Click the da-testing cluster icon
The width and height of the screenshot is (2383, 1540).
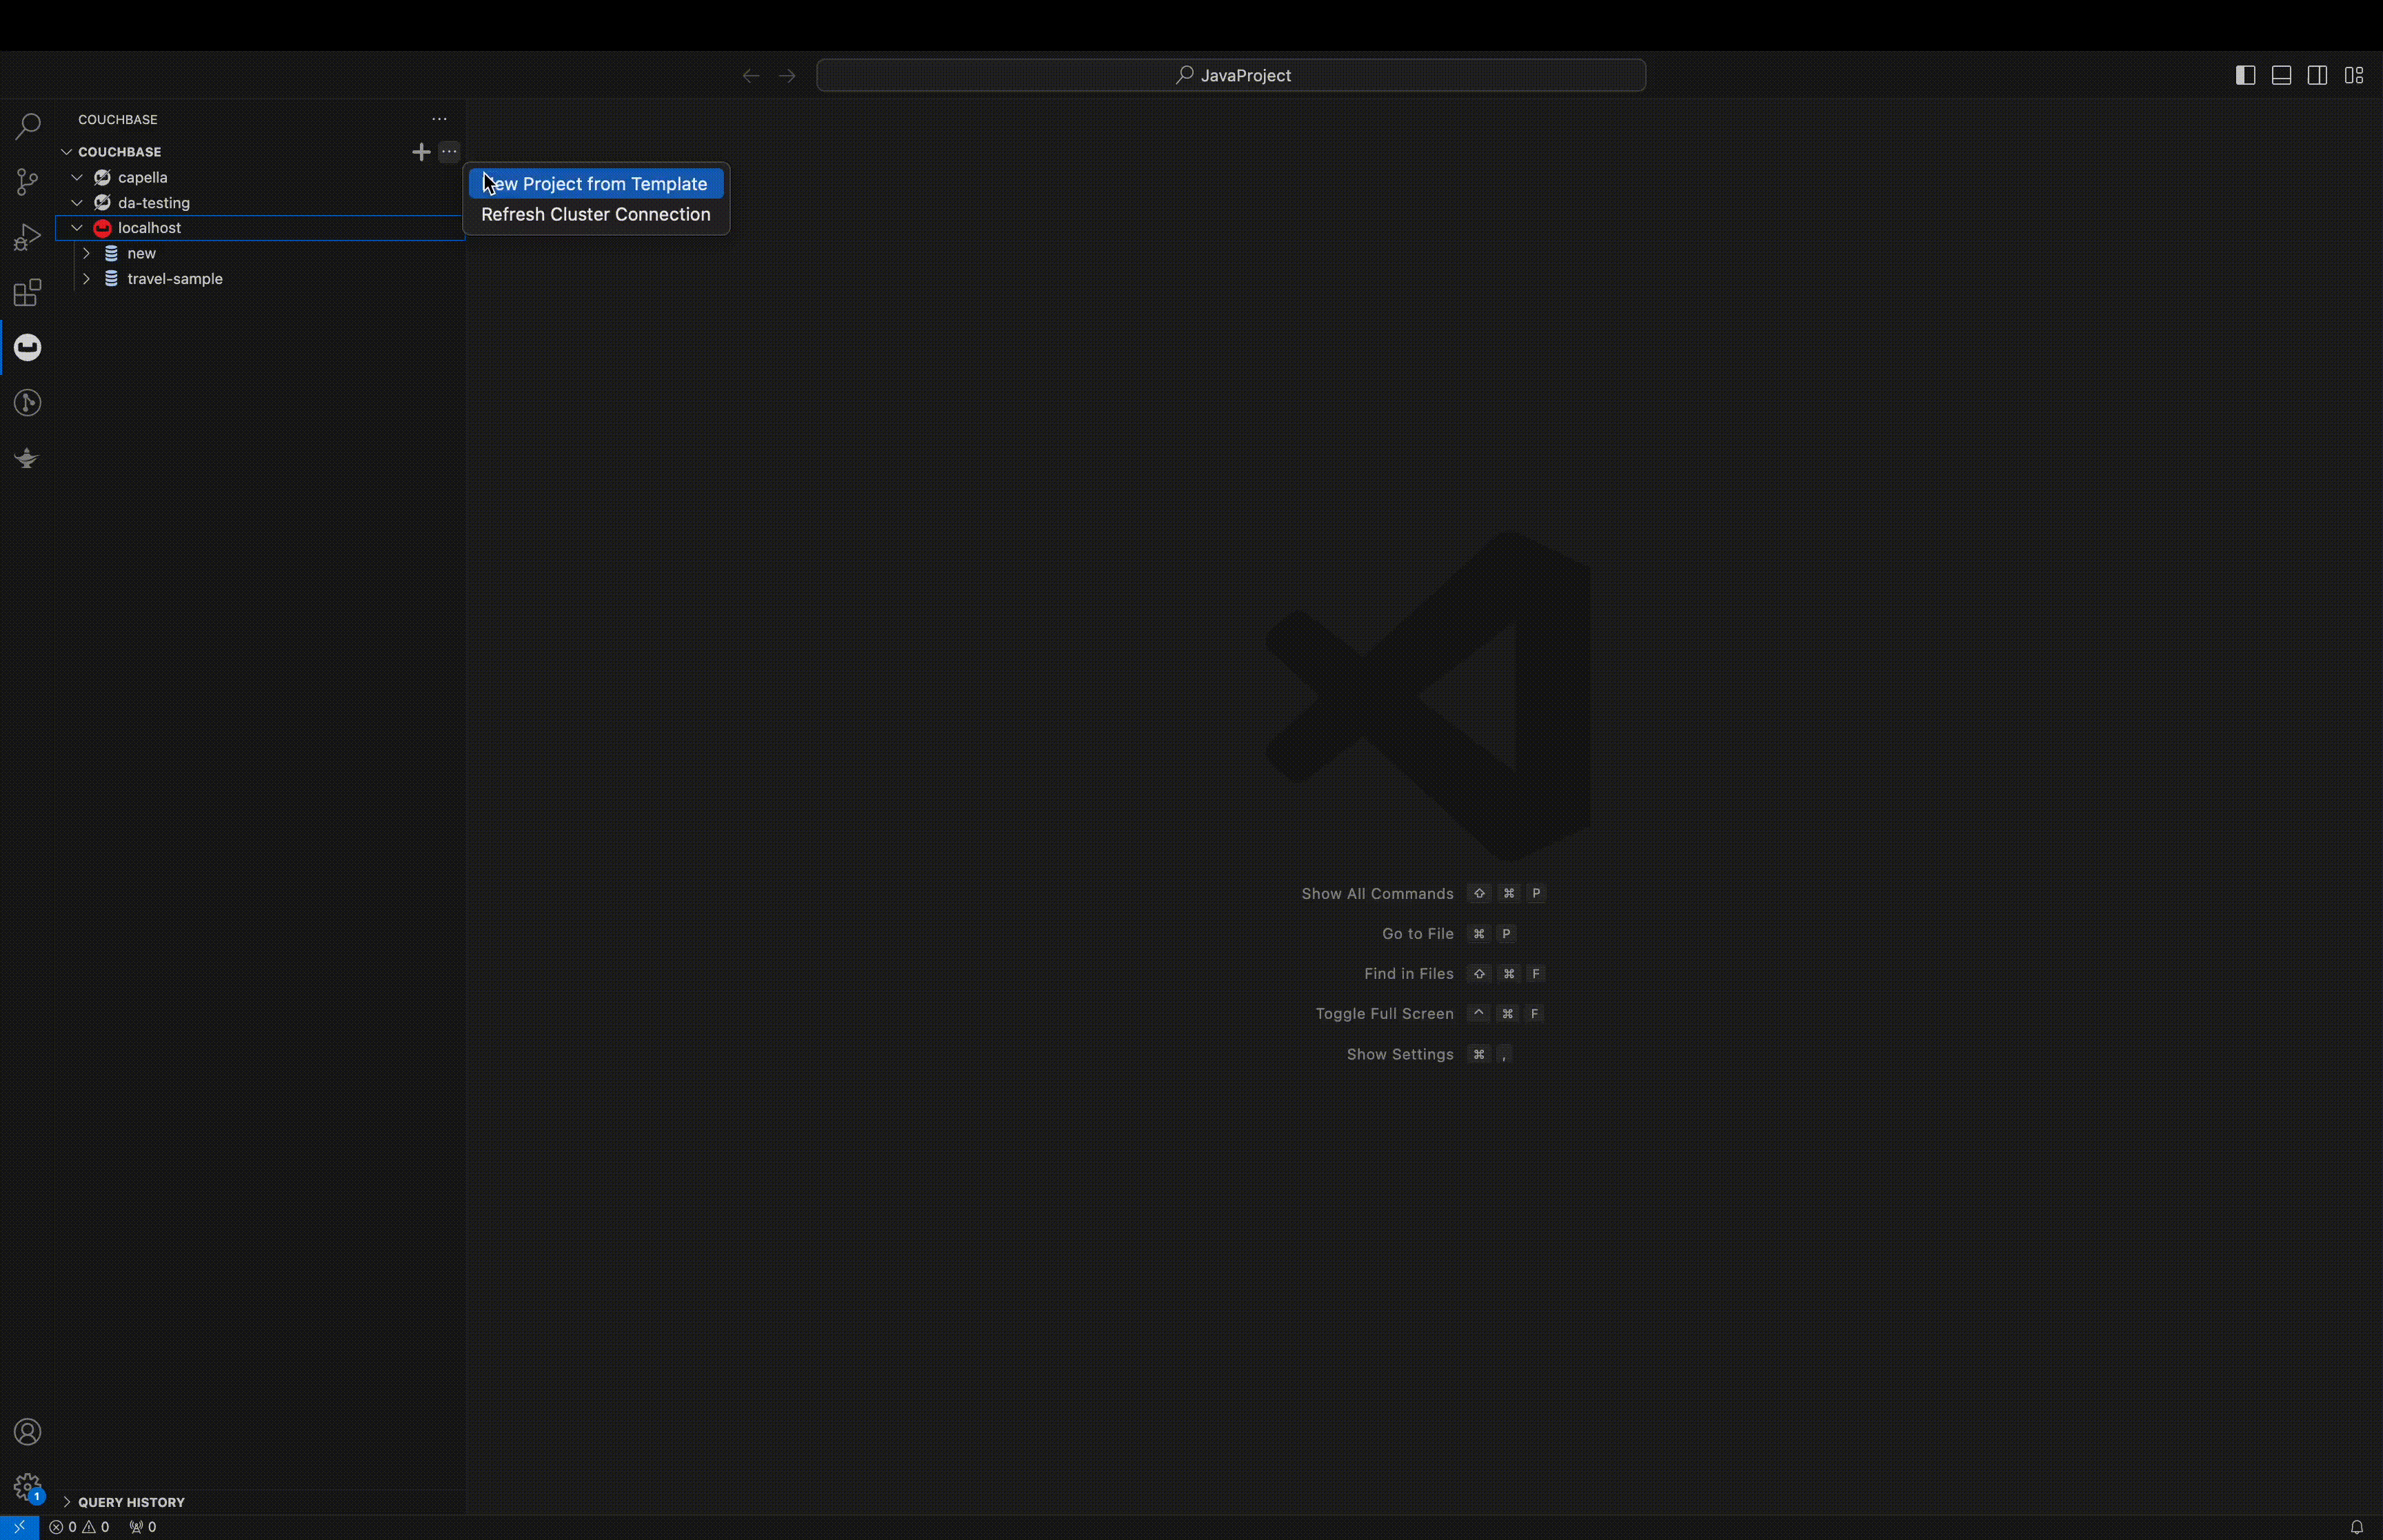102,203
